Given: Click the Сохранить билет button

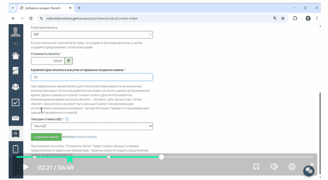Looking at the screenshot, I should click(46, 137).
